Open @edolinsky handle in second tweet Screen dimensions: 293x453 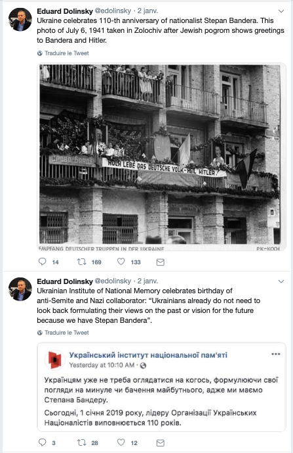point(113,281)
